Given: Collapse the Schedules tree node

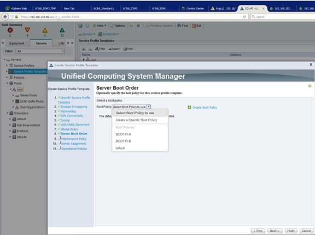Looking at the screenshot, I should click(8, 113).
